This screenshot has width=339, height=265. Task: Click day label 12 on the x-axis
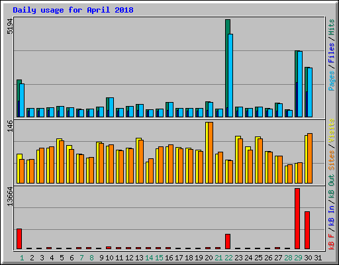pos(129,258)
